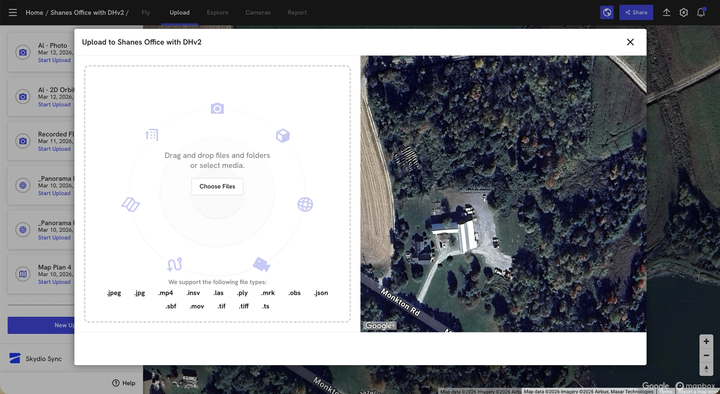Zoom in on the map

[x=706, y=341]
